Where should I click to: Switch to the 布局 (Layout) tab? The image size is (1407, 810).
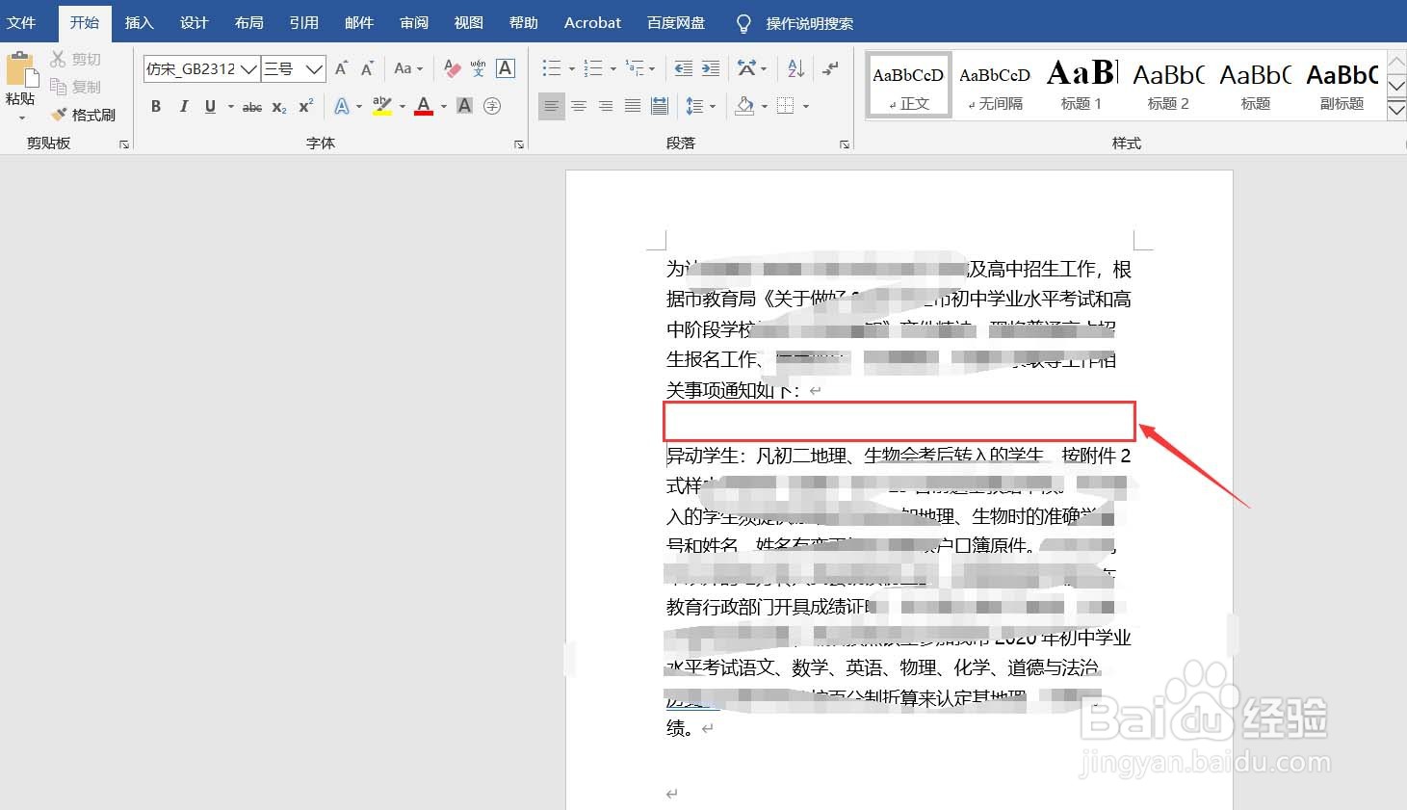pyautogui.click(x=249, y=22)
